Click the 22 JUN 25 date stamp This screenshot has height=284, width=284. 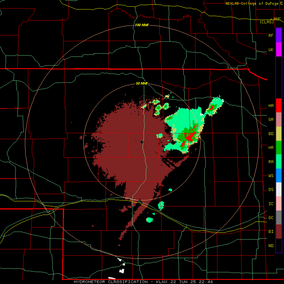(183, 282)
